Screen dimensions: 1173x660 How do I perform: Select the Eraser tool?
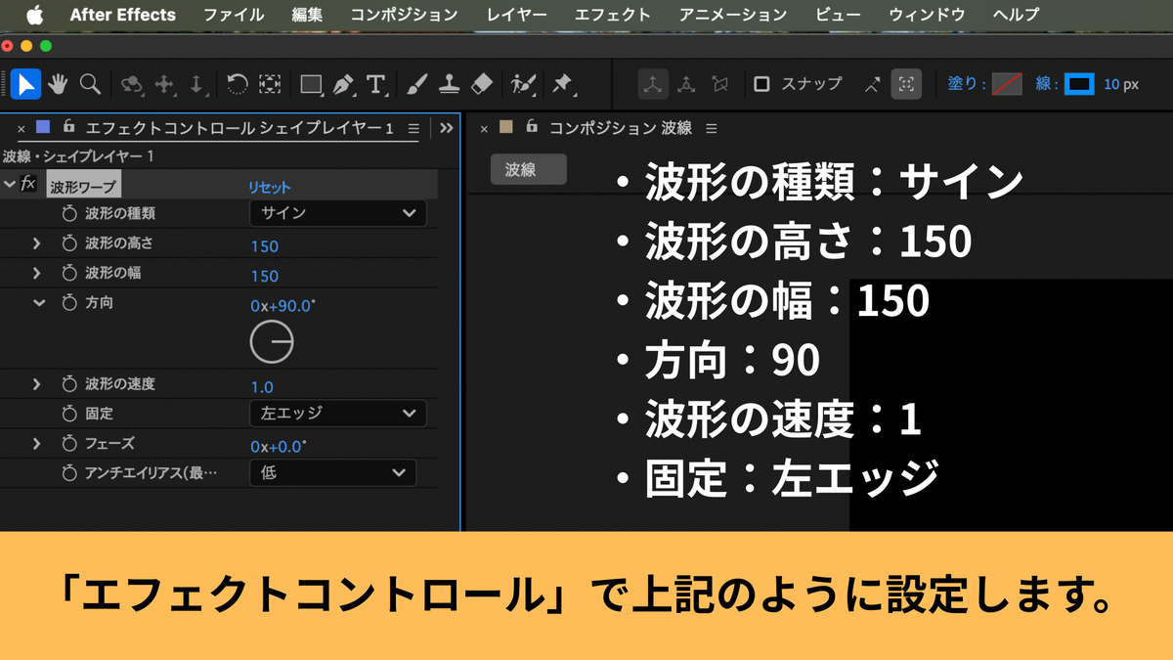click(481, 84)
